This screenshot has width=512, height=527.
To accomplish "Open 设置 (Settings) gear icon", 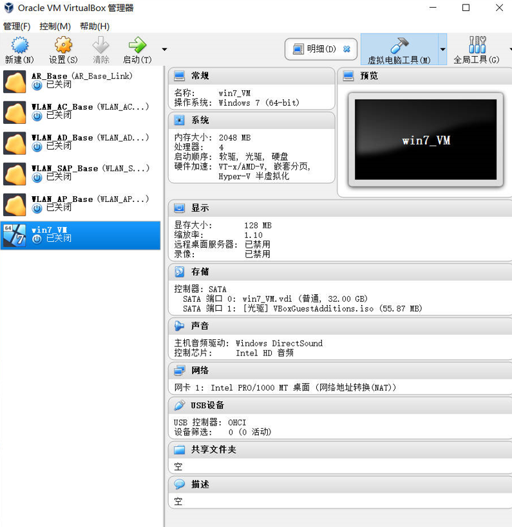I will point(62,45).
